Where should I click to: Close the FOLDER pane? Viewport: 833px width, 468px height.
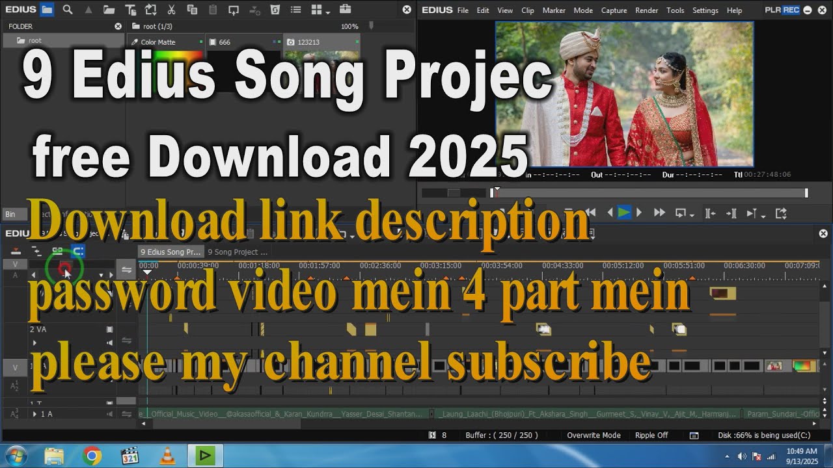click(x=118, y=26)
